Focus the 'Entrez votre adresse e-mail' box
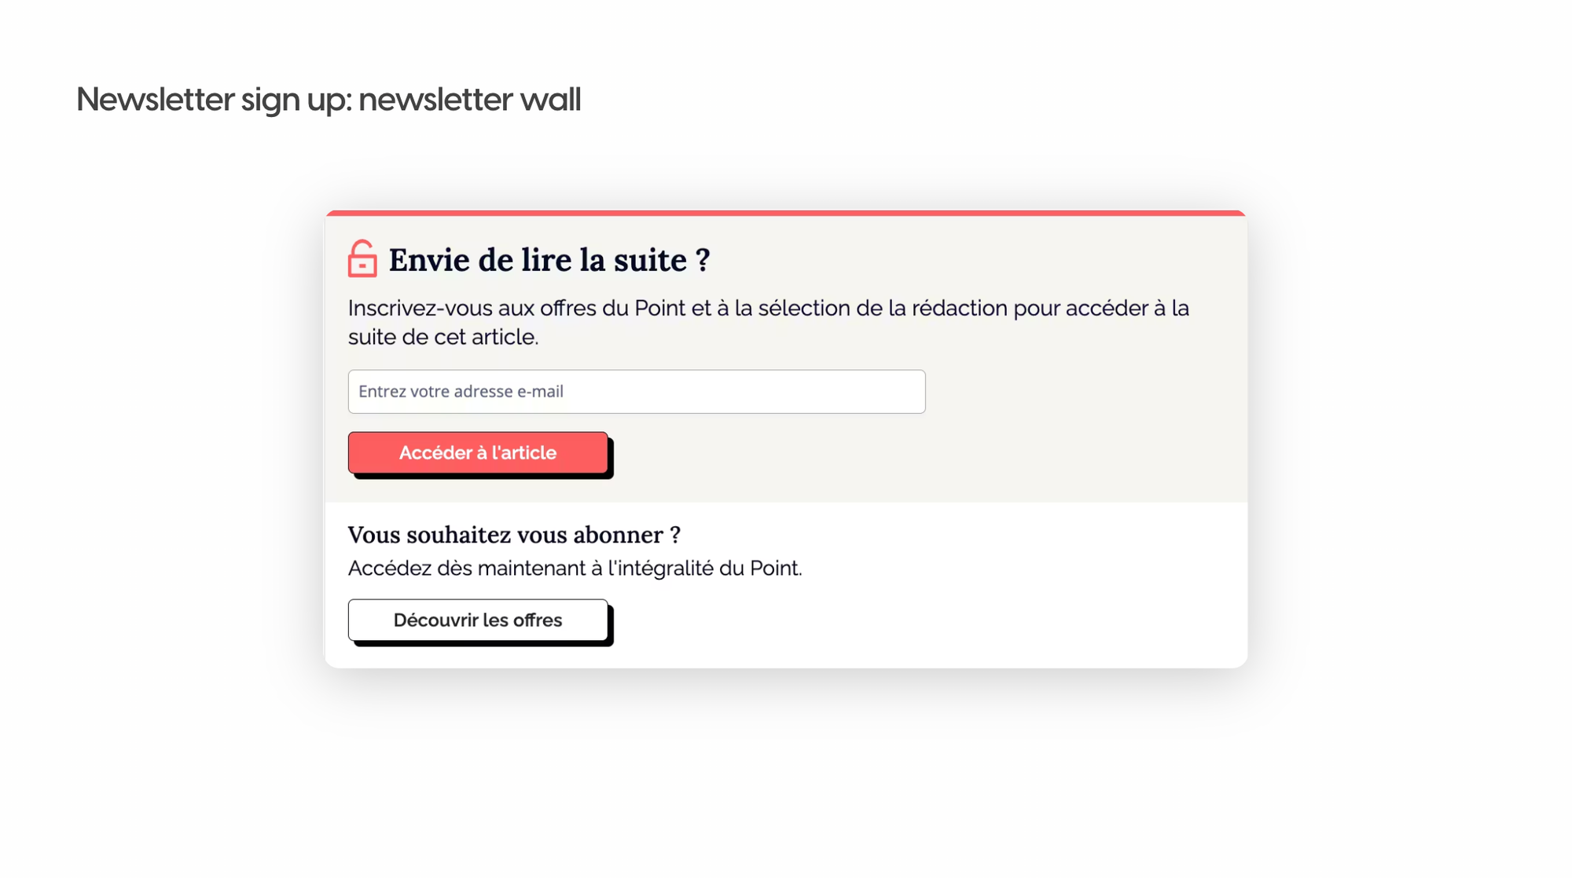 tap(637, 391)
